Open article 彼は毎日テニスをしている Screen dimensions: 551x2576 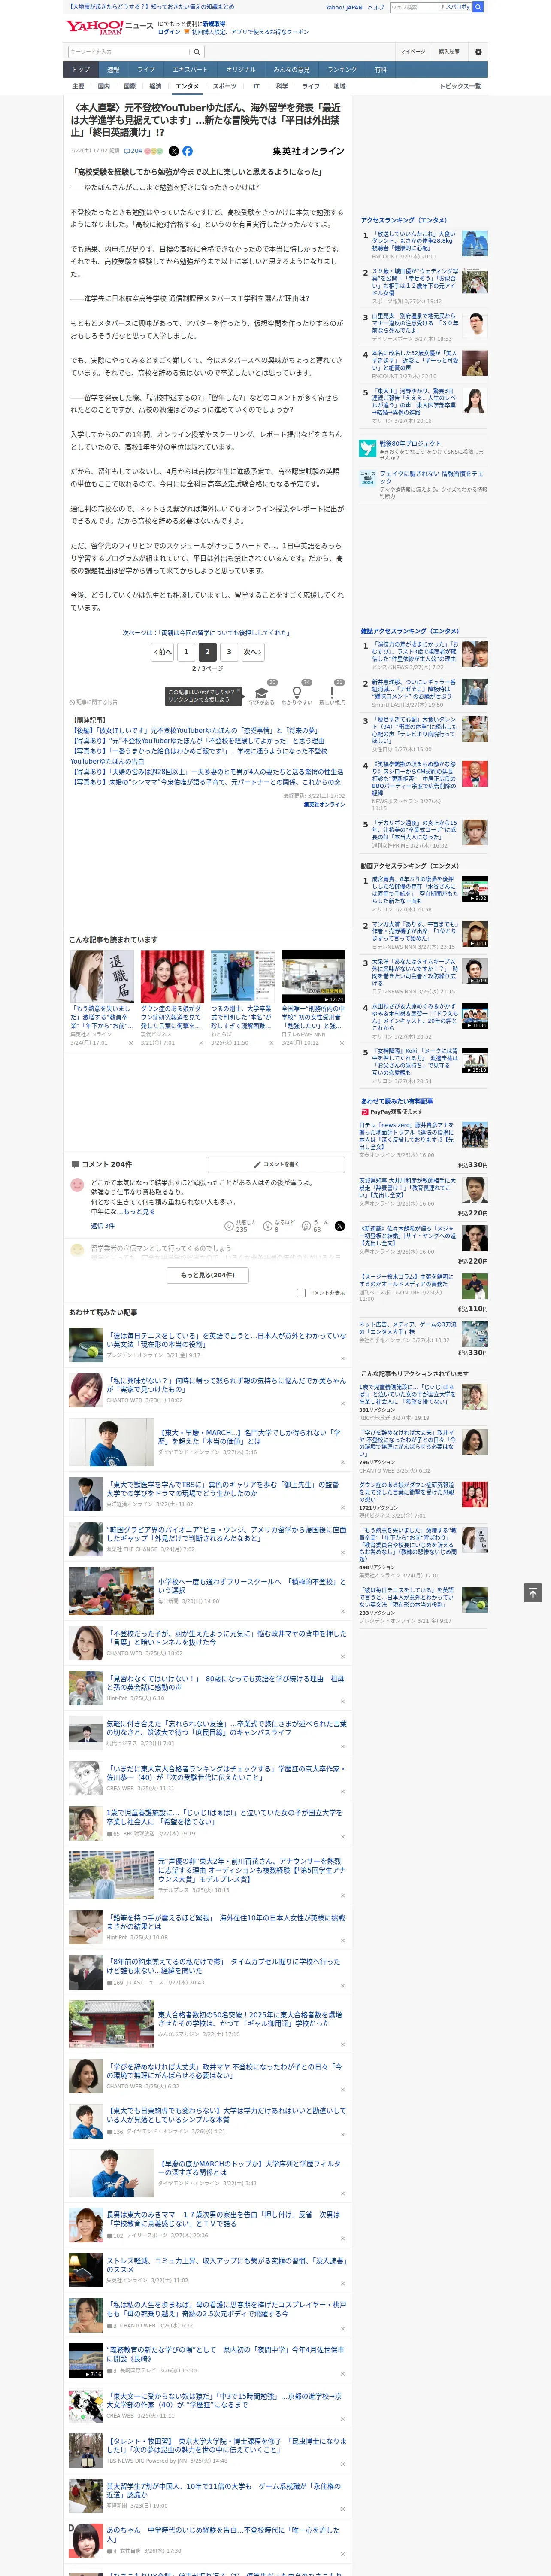click(226, 1339)
